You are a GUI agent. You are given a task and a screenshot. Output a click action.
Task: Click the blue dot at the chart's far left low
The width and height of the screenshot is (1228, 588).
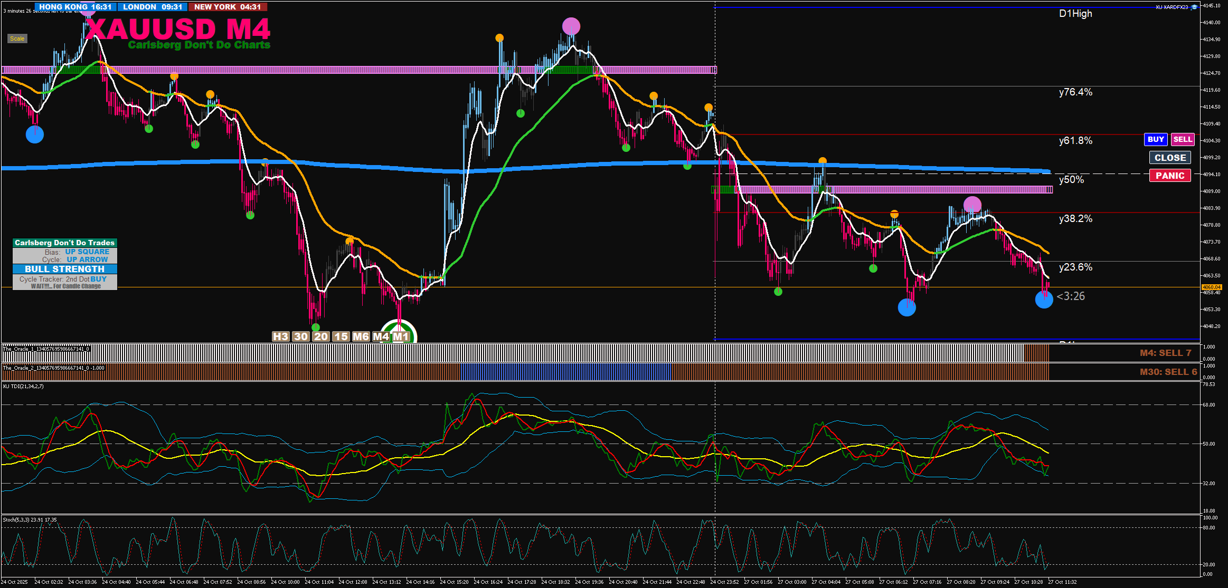click(x=35, y=134)
